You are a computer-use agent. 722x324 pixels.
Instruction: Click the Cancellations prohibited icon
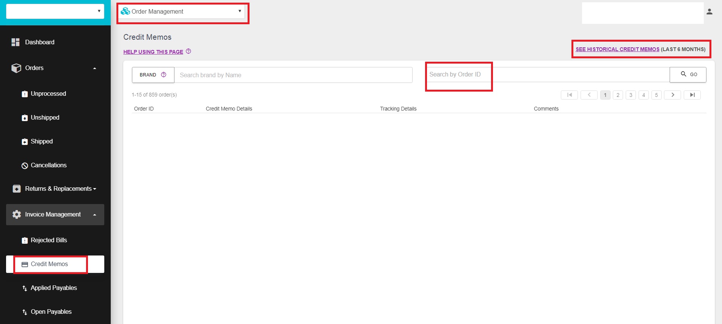[x=25, y=165]
